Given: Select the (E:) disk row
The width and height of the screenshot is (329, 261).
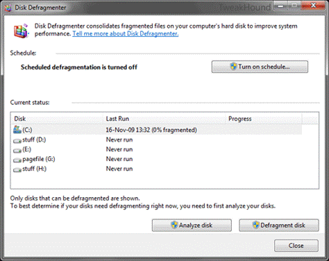Looking at the screenshot, I should [157, 149].
